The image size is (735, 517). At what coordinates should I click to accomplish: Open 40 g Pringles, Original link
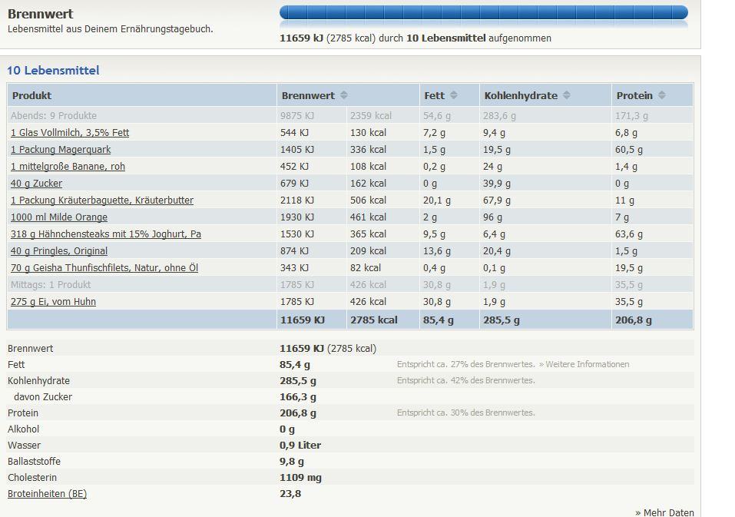59,250
